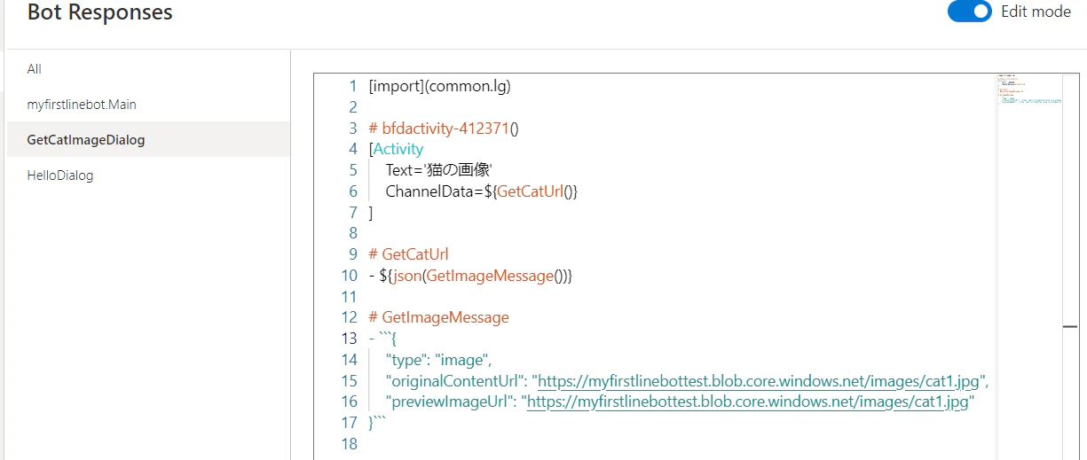1087x460 pixels.
Task: Click the ChannelData=${GetCatUrl()} line
Action: click(482, 192)
